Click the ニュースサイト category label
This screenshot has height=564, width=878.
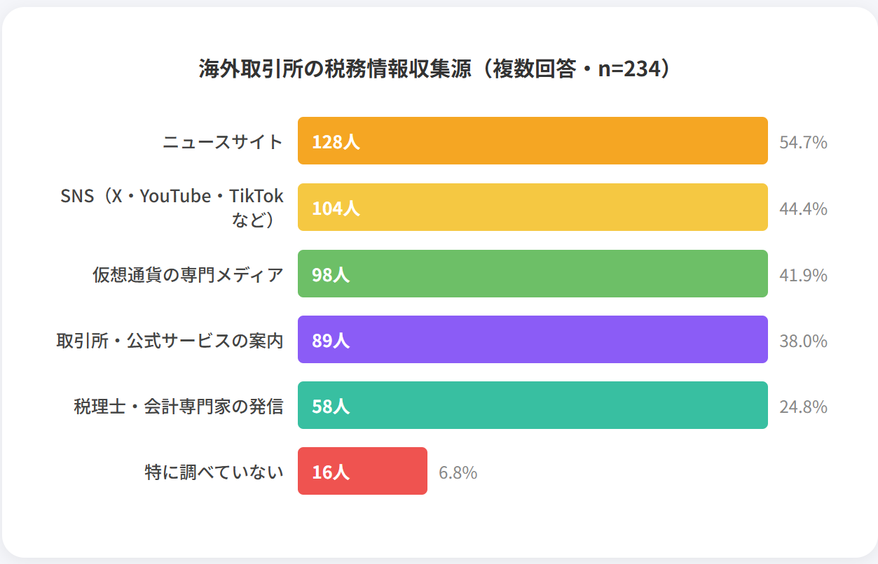click(x=223, y=142)
